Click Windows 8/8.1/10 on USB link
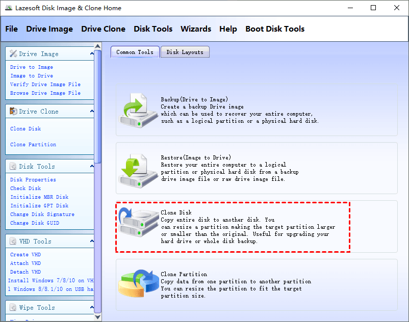 point(50,289)
